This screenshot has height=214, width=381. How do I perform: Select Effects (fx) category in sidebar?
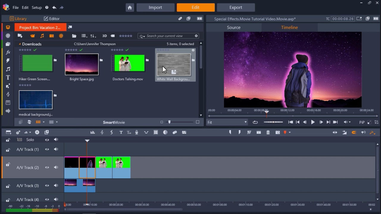click(x=8, y=52)
